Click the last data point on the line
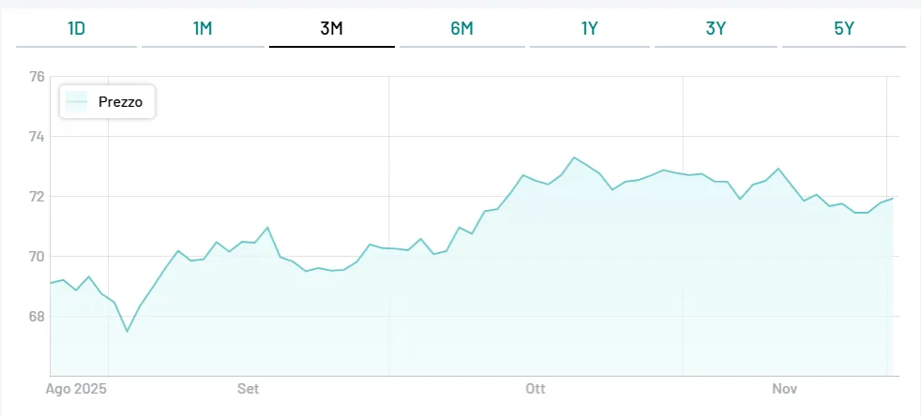921x417 pixels. point(892,199)
